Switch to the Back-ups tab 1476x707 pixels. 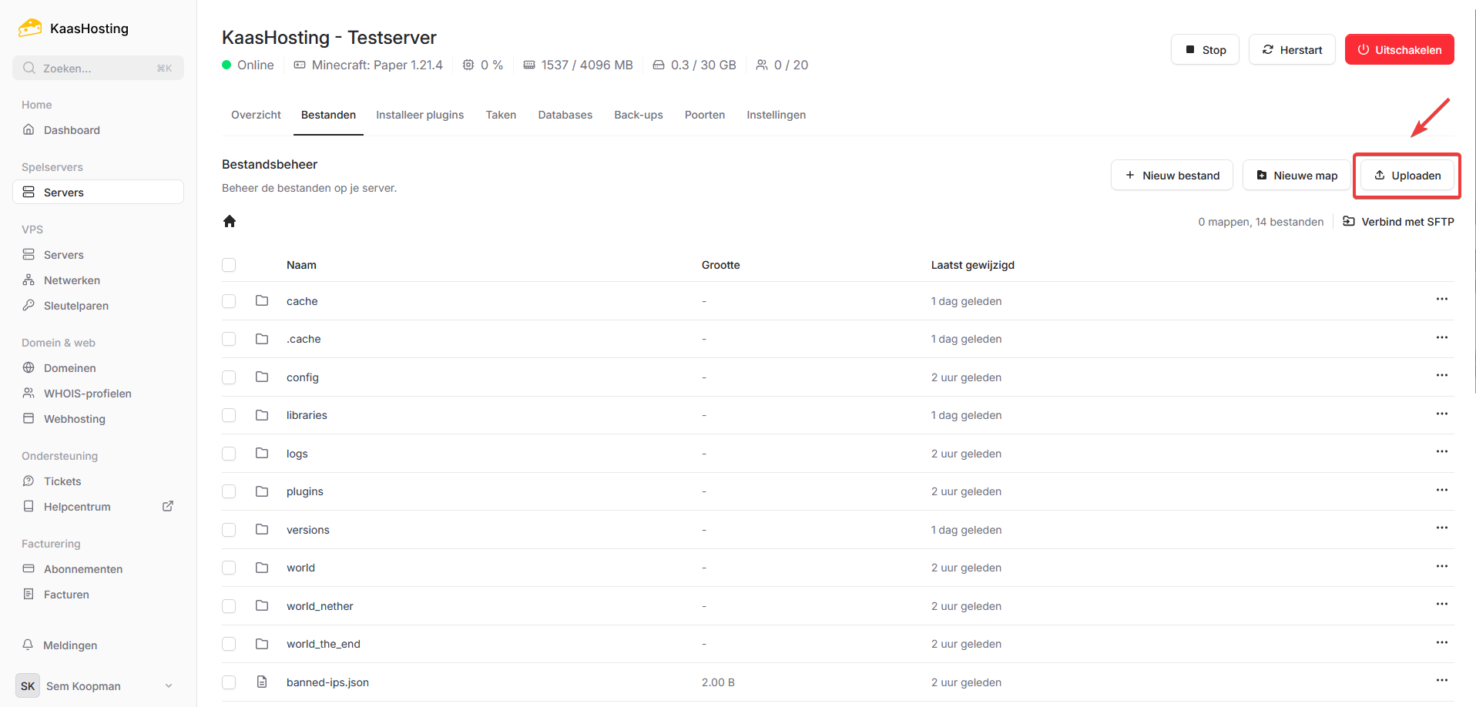click(638, 115)
